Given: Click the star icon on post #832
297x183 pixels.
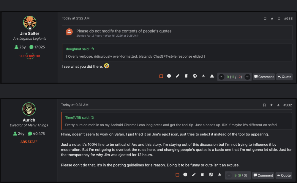Looking at the screenshot, I should click(271, 105).
